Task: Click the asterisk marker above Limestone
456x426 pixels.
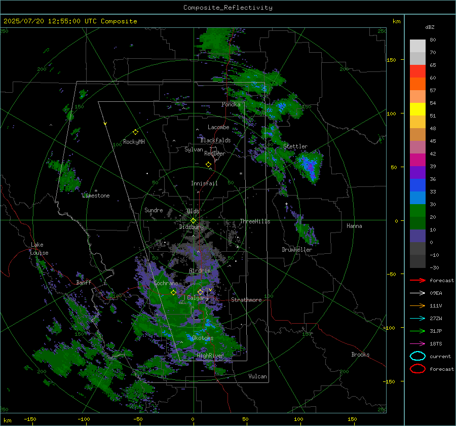Action: [x=96, y=191]
